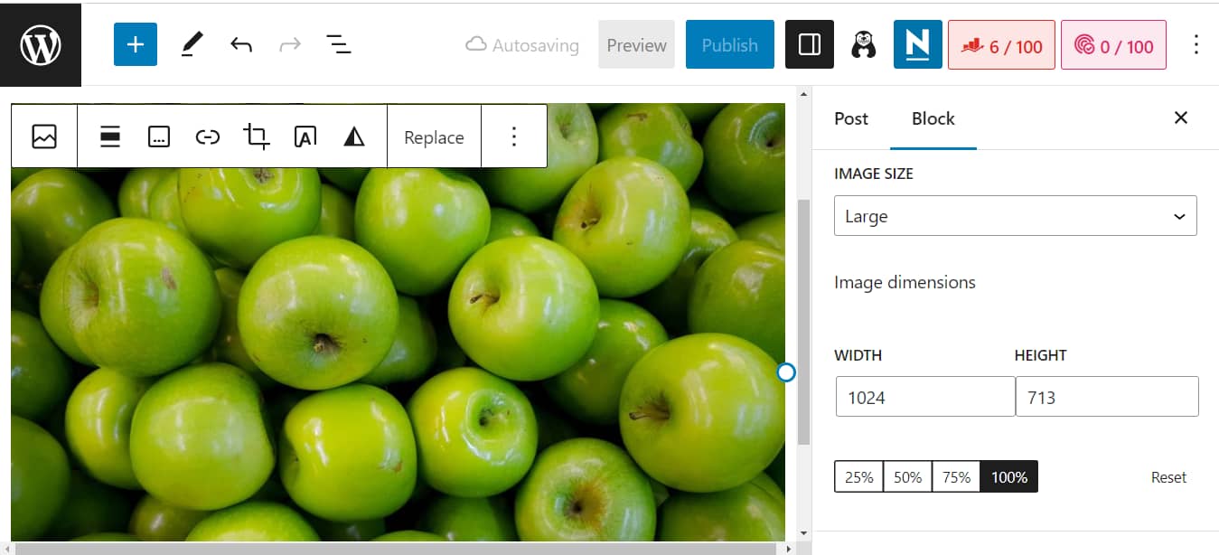Image resolution: width=1219 pixels, height=555 pixels.
Task: Select the pencil Tools icon
Action: click(x=192, y=44)
